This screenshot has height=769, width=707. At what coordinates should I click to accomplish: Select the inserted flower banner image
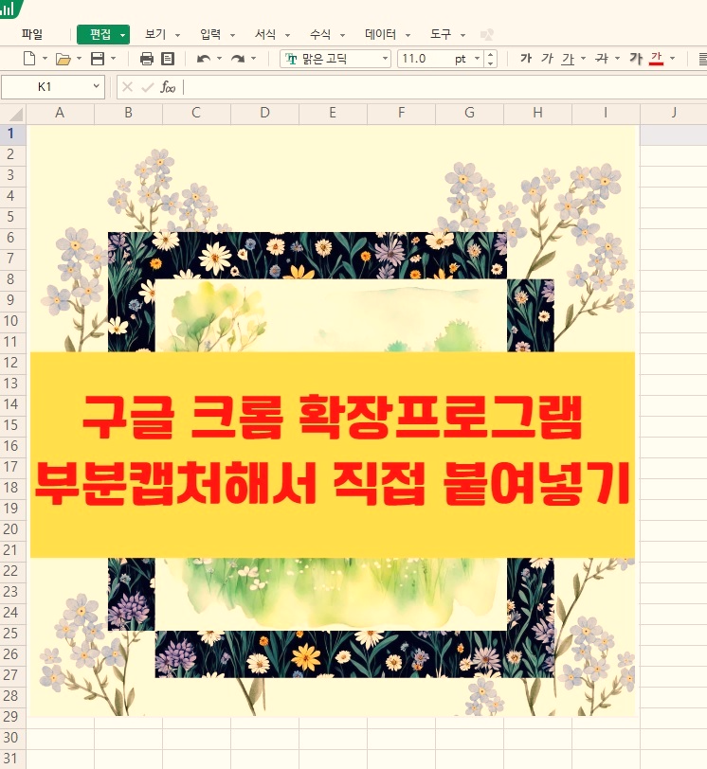pos(333,420)
